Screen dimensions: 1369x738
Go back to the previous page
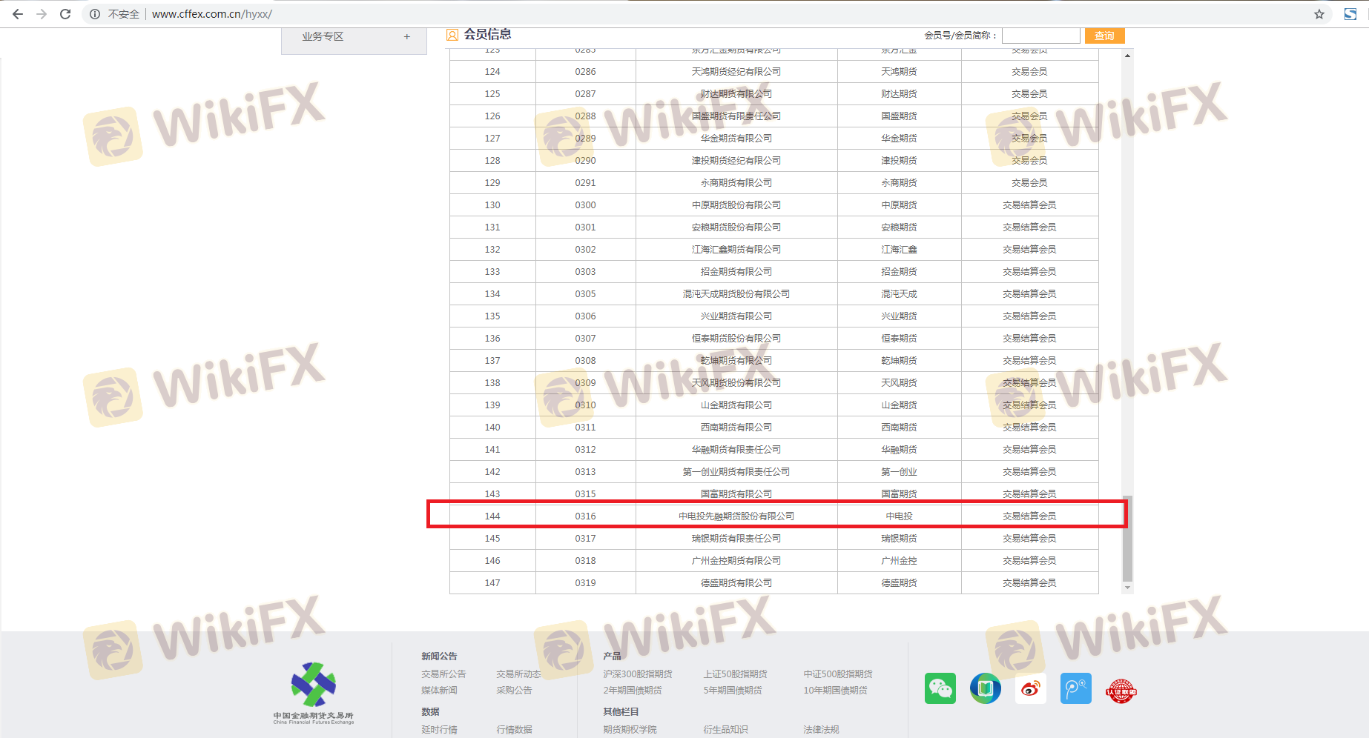click(x=18, y=14)
